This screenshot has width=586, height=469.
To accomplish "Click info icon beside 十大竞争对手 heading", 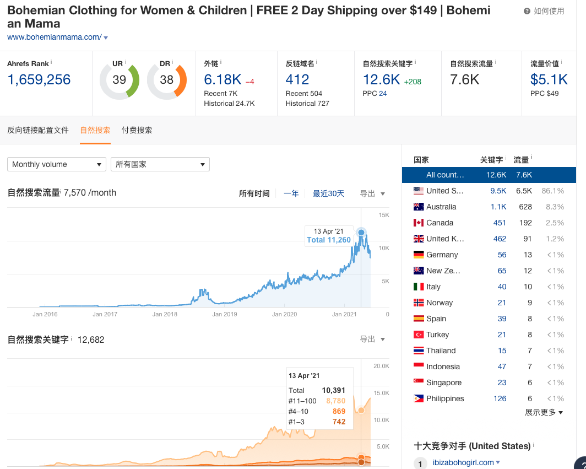I will [534, 445].
